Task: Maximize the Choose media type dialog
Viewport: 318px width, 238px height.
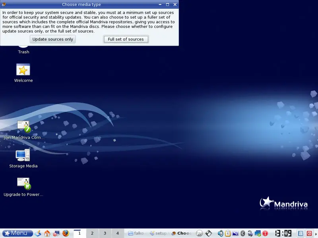Action: (x=167, y=4)
